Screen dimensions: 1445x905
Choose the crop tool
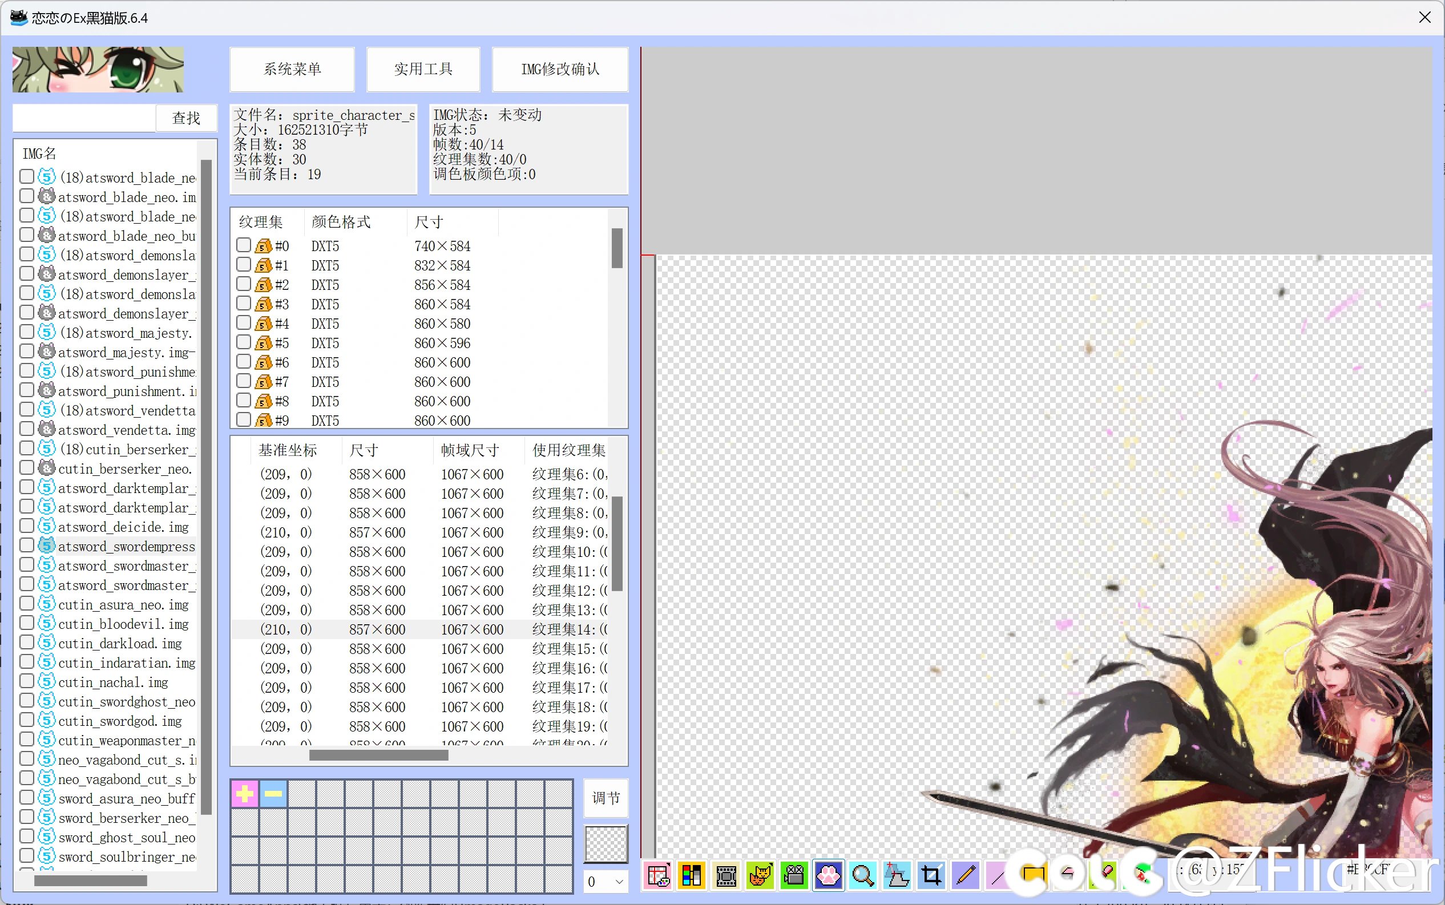931,876
